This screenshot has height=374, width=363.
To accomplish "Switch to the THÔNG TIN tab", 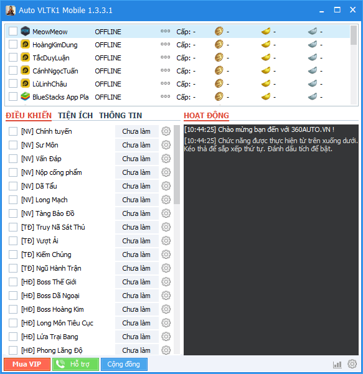I will pyautogui.click(x=121, y=116).
